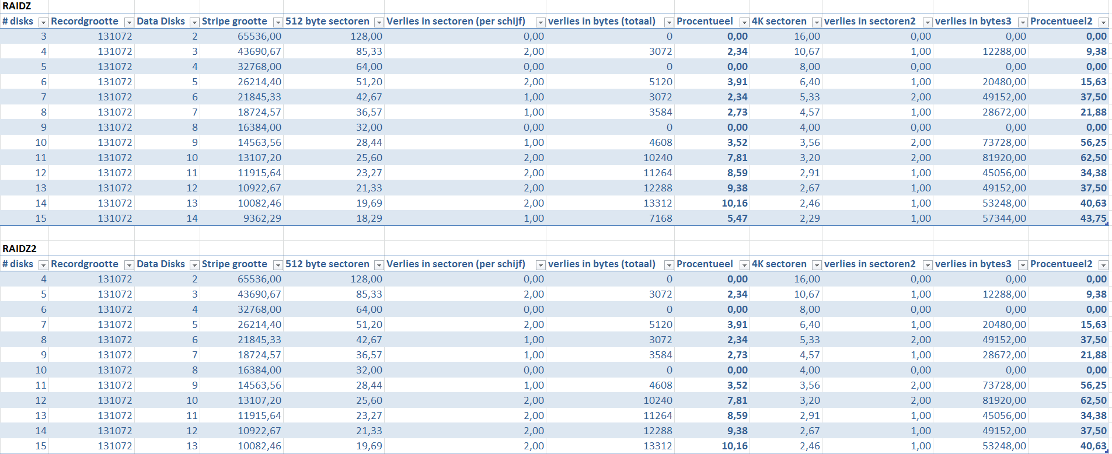The height and width of the screenshot is (454, 1112).
Task: Open Verlies in sectoren (per schijf) filter, RAIDZ table
Action: coord(541,22)
